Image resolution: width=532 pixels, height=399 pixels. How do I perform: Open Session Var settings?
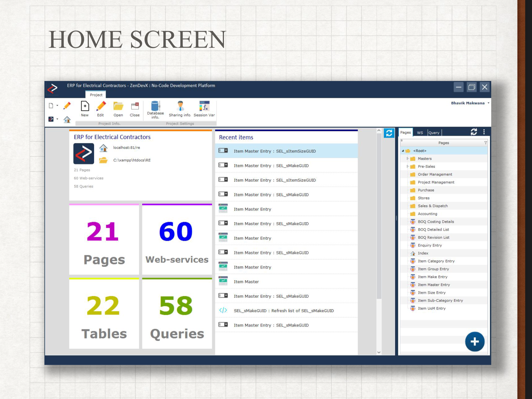tap(204, 107)
